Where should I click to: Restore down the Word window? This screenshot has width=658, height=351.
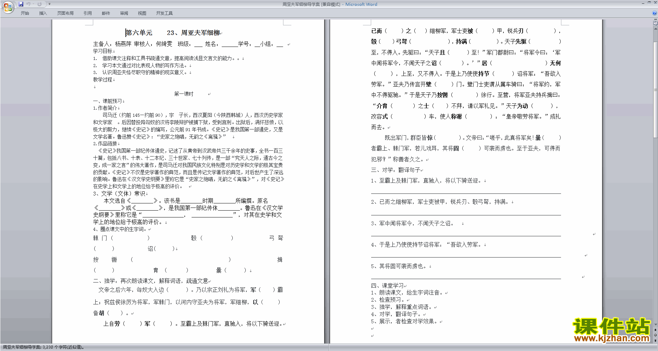(x=649, y=3)
